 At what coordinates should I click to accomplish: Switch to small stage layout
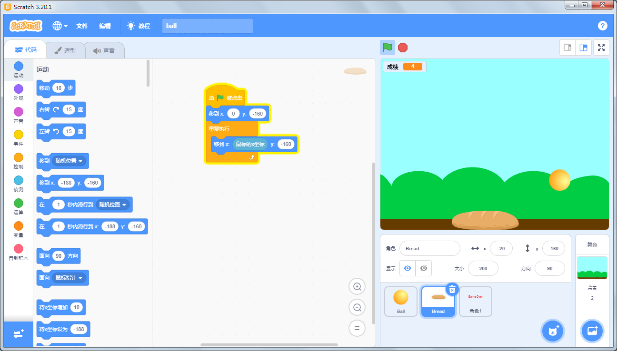567,48
